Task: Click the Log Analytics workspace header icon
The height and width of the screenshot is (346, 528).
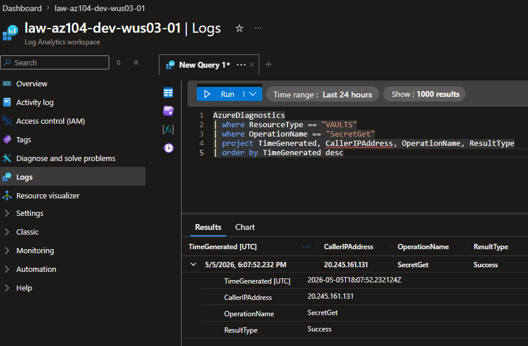Action: (x=10, y=33)
